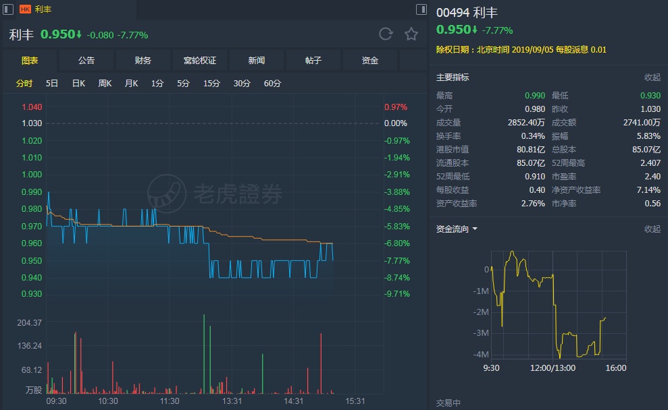Screen dimensions: 668x410
Task: Click the 最低 value 0.930
Action: pyautogui.click(x=650, y=96)
